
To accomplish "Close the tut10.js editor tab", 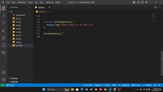I will [49, 7].
